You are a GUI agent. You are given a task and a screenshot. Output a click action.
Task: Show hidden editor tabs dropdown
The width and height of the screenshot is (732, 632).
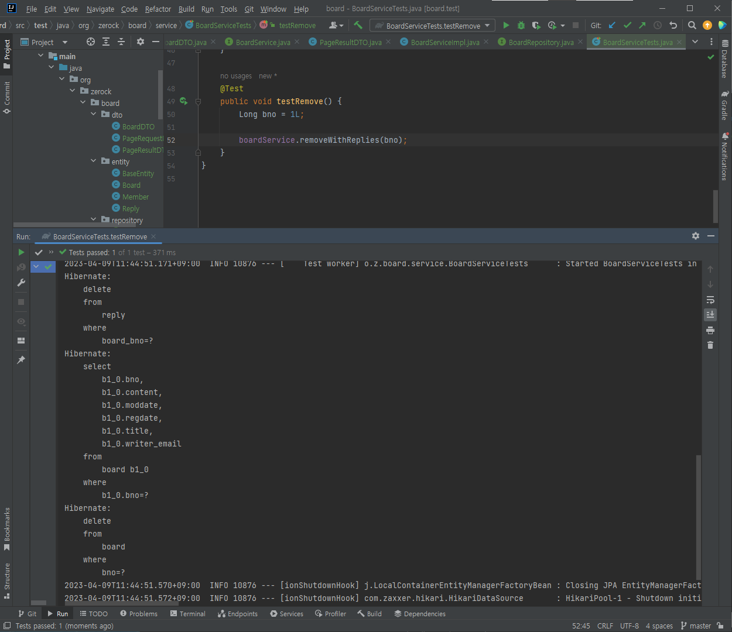[695, 42]
